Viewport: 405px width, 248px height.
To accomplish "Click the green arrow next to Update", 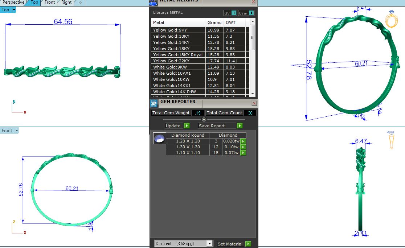I will [187, 126].
